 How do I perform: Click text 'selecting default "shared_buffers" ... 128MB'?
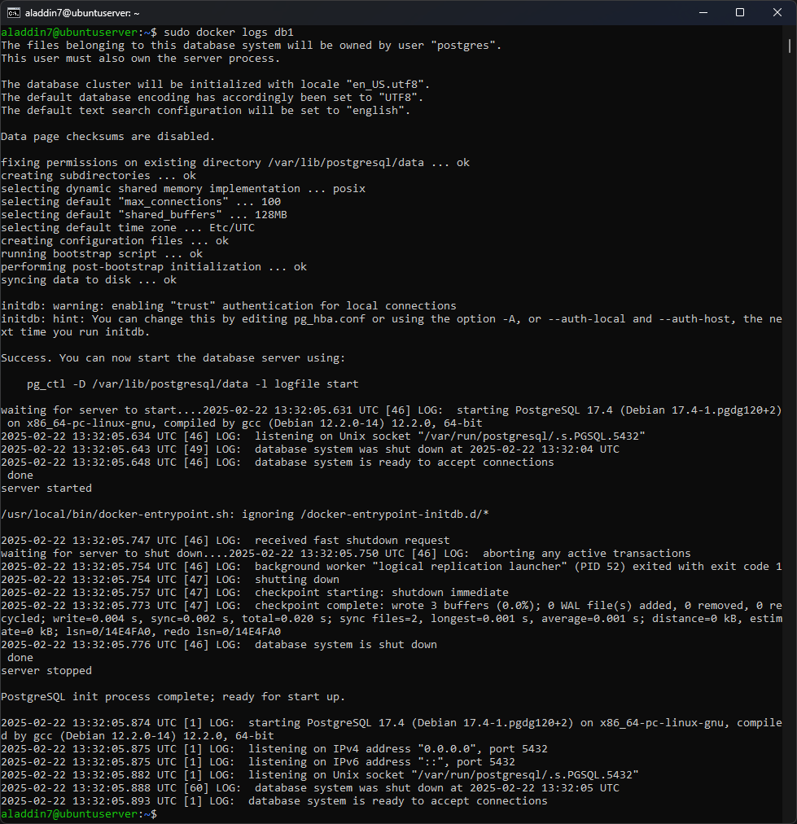(144, 215)
